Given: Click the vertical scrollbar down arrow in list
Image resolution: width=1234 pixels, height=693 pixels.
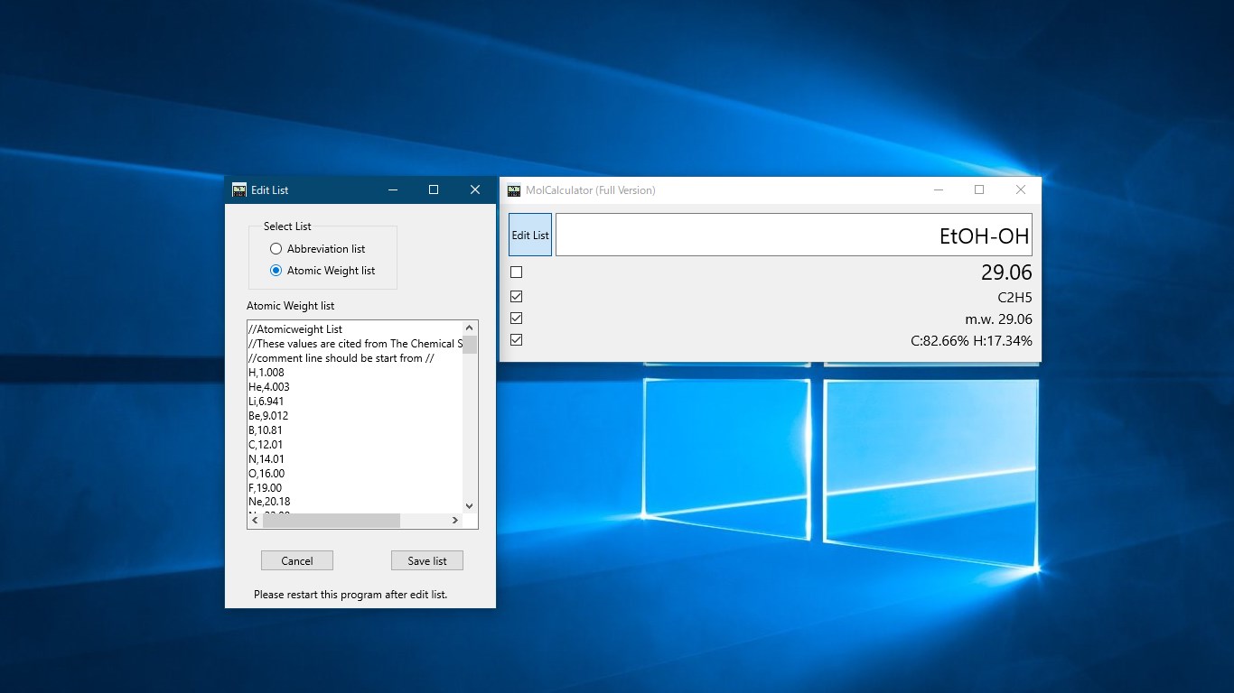Looking at the screenshot, I should tap(469, 506).
